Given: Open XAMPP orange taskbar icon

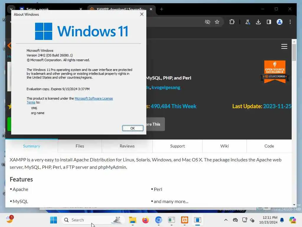Looking at the screenshot, I should click(185, 220).
